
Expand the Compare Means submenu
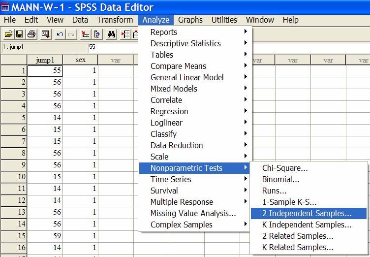[x=194, y=66]
